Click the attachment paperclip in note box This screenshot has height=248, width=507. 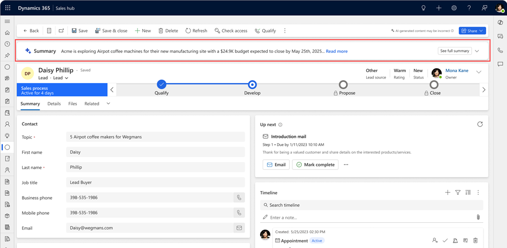point(478,217)
